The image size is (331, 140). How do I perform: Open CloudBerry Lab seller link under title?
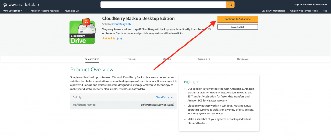[122, 24]
